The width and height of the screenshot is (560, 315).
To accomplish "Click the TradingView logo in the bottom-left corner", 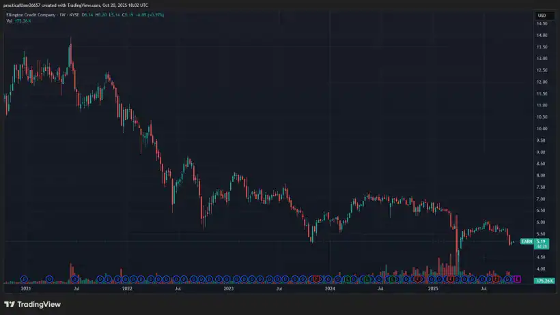I will [27, 304].
